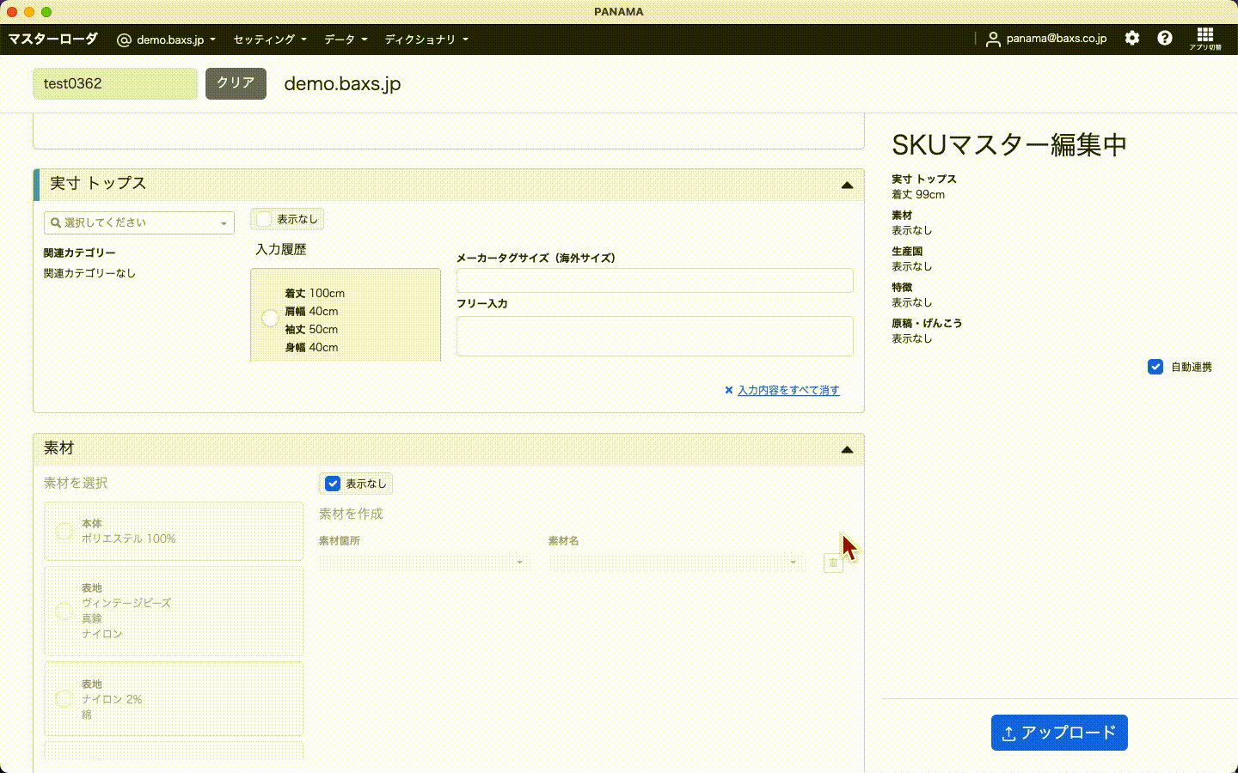Click the help question mark icon

pos(1165,38)
